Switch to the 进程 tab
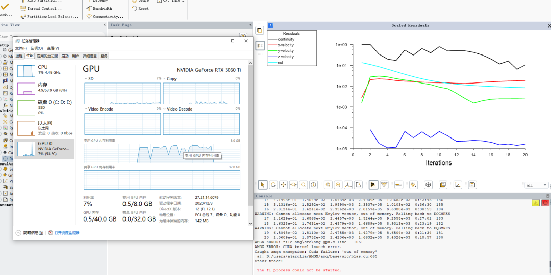Screen dimensions: 551x275 point(19,56)
